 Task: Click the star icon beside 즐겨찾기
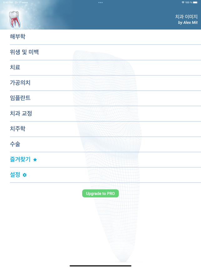[x=35, y=160]
